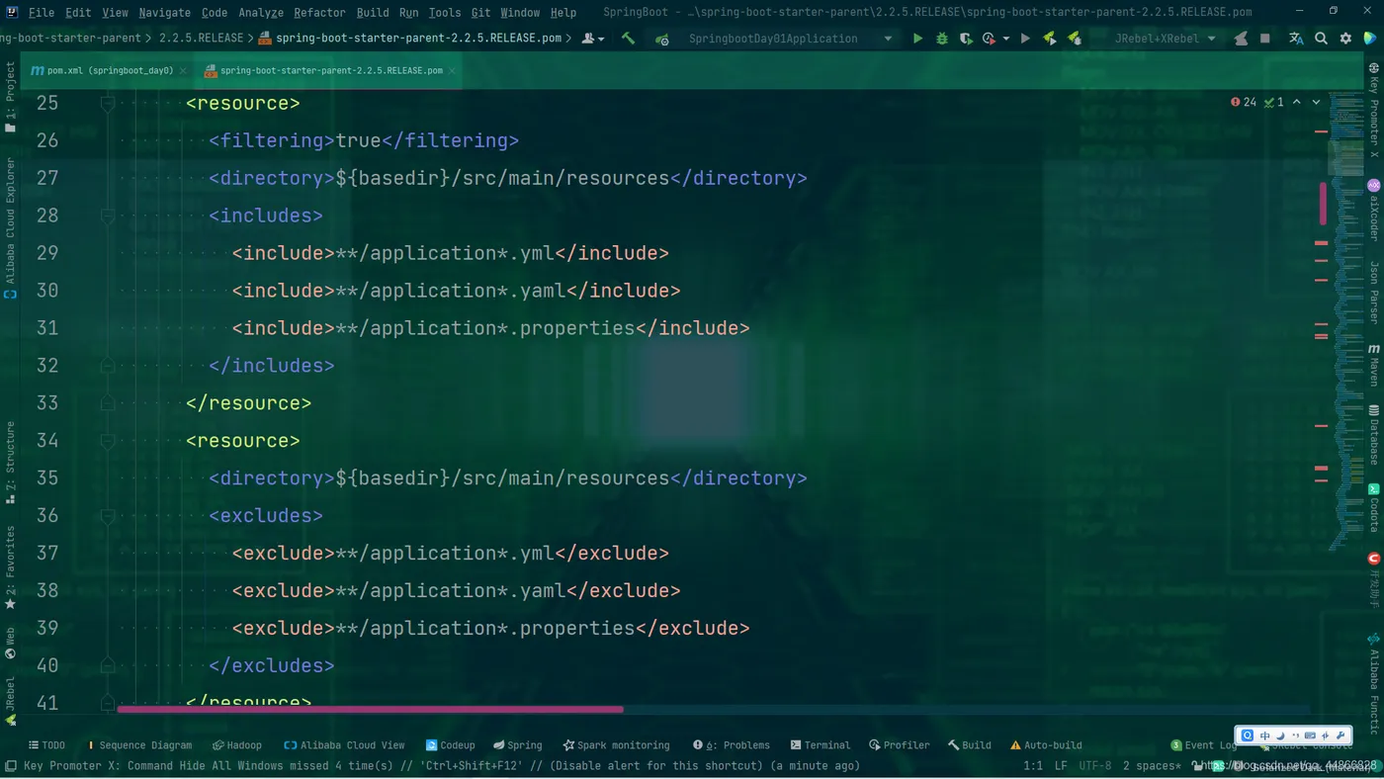Click the user/VCS avatar icon in navigation bar
This screenshot has height=779, width=1384.
pyautogui.click(x=592, y=39)
